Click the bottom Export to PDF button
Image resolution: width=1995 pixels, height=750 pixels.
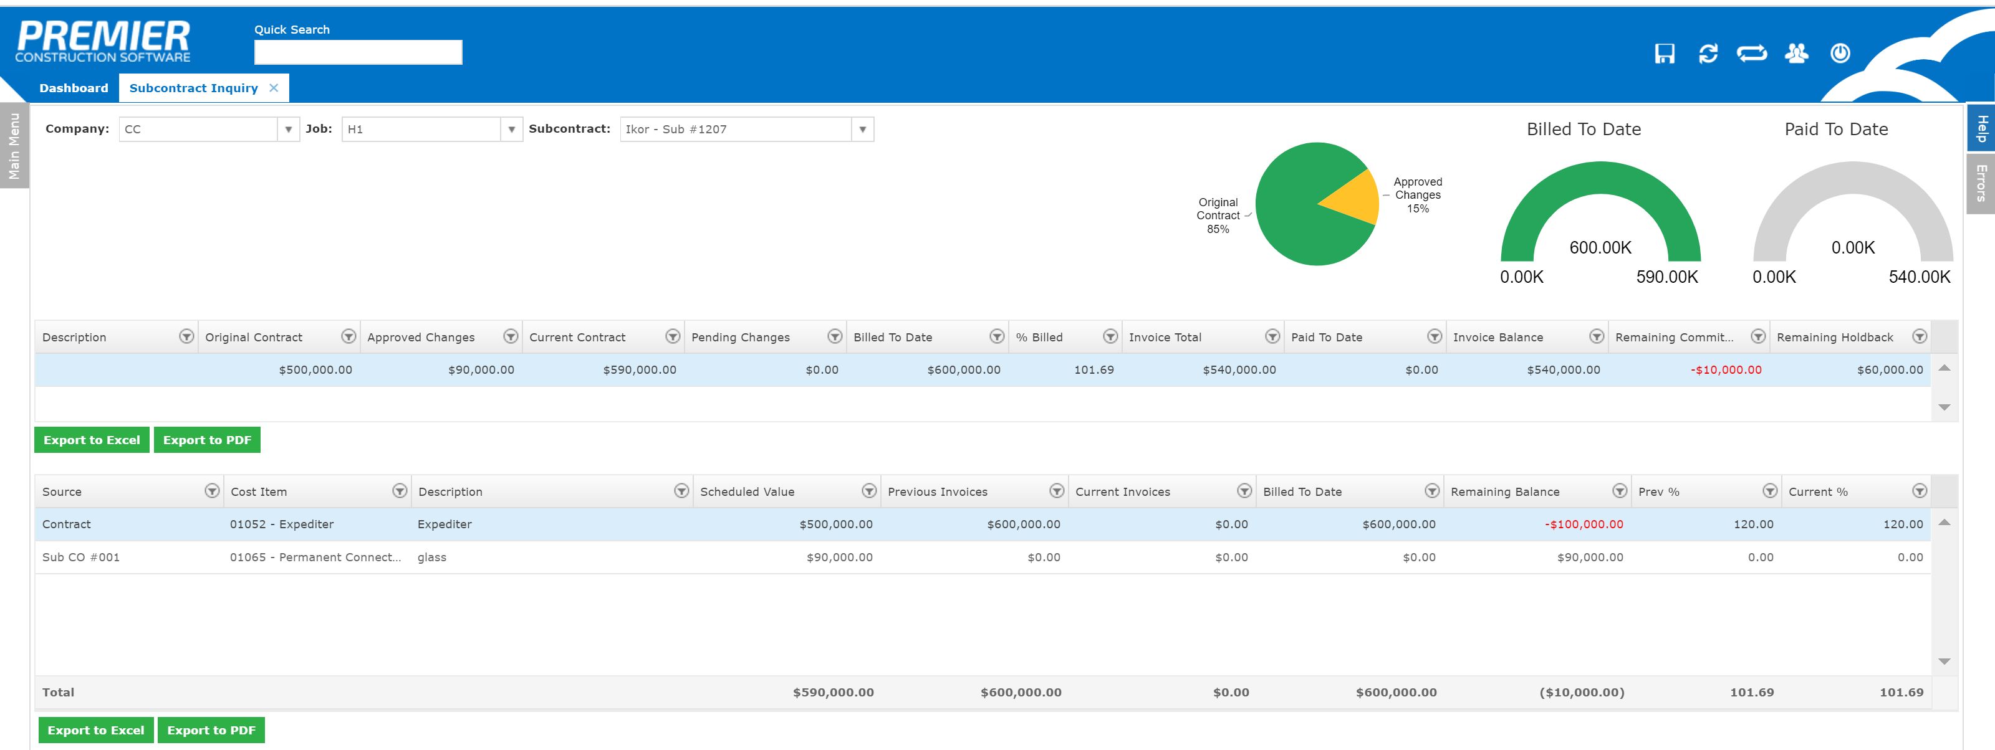(x=211, y=731)
